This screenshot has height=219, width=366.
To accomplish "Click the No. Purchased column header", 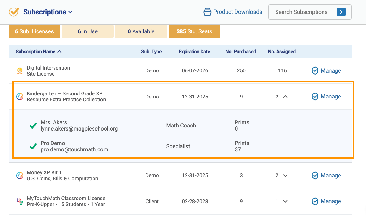I will coord(241,52).
